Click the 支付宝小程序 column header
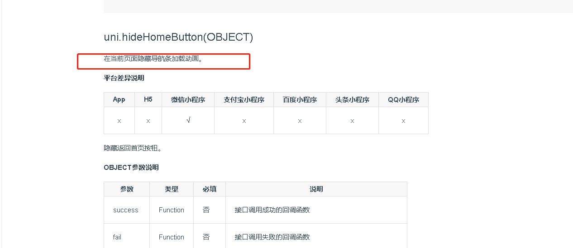This screenshot has height=248, width=573. pyautogui.click(x=244, y=99)
